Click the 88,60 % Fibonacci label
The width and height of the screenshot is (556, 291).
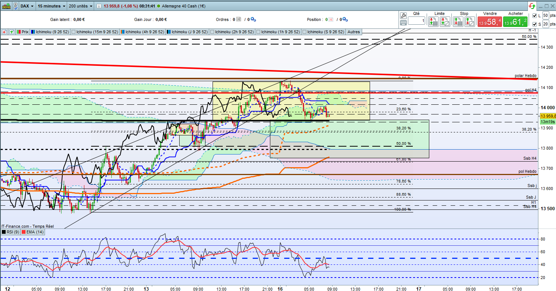(403, 194)
